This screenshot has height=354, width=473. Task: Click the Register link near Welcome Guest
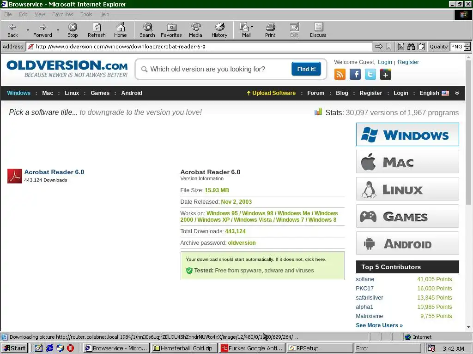tap(408, 62)
